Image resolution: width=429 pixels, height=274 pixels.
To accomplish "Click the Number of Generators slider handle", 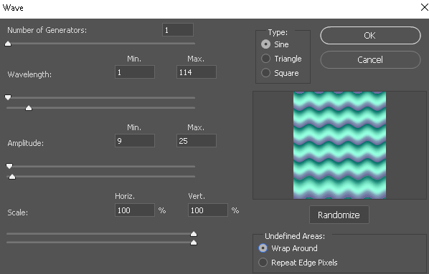I will click(x=8, y=44).
